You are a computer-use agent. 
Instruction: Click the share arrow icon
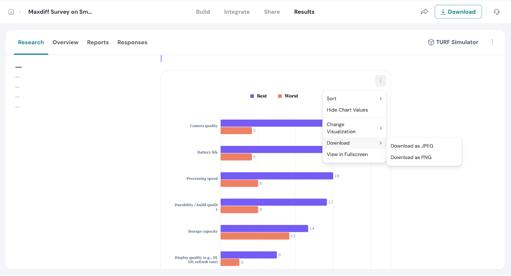tap(424, 12)
